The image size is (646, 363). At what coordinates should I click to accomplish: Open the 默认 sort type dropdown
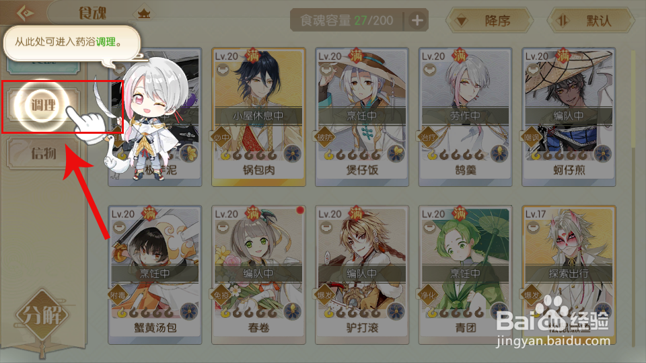[590, 20]
